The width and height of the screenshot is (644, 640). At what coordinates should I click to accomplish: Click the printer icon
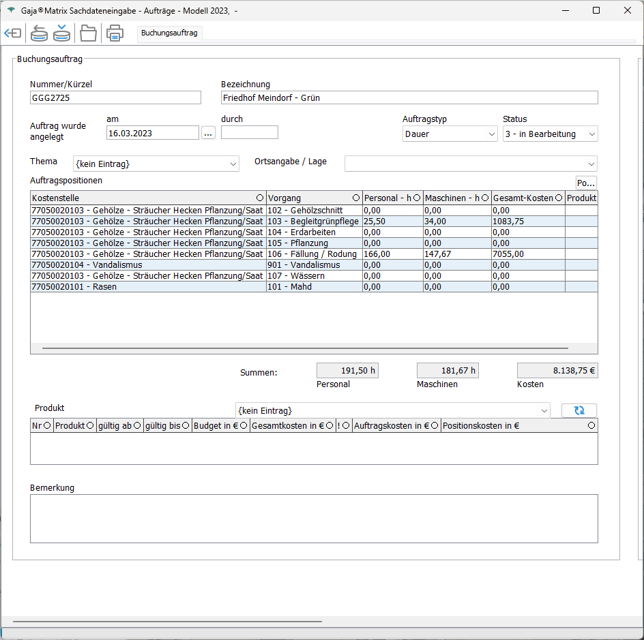[115, 33]
